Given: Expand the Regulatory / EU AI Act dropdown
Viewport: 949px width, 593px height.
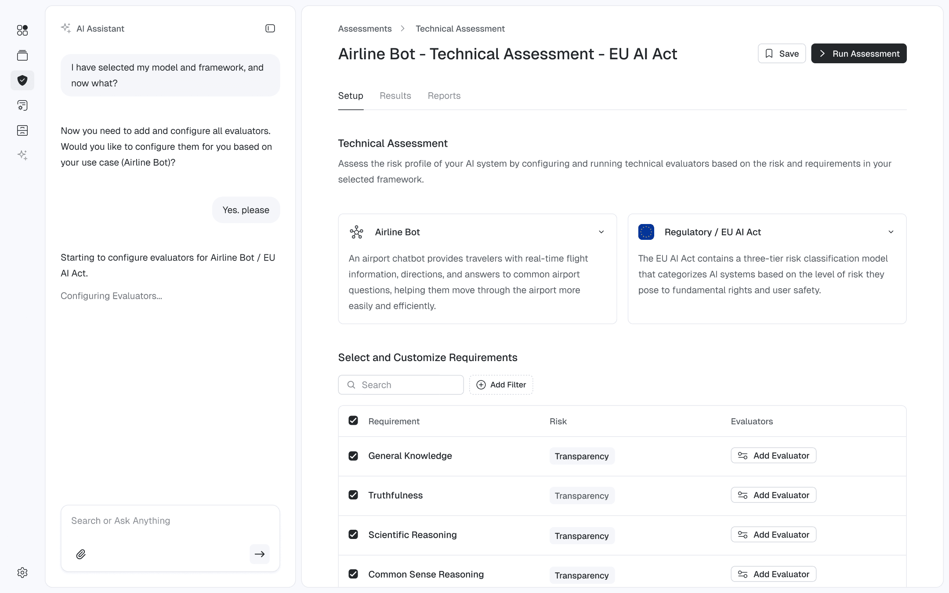Looking at the screenshot, I should click(891, 232).
